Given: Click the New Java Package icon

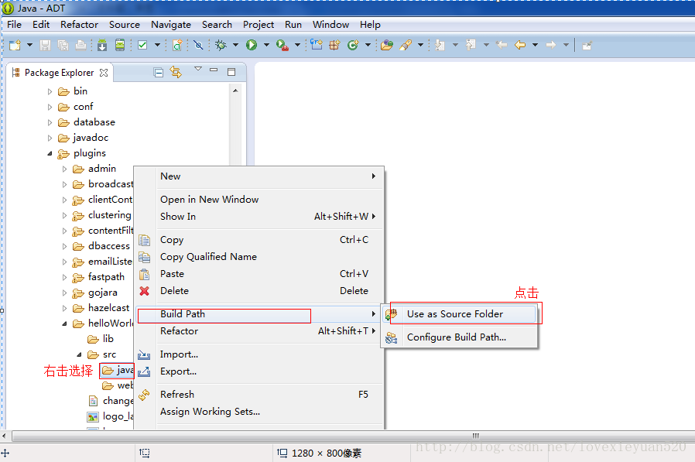Looking at the screenshot, I should pos(334,45).
